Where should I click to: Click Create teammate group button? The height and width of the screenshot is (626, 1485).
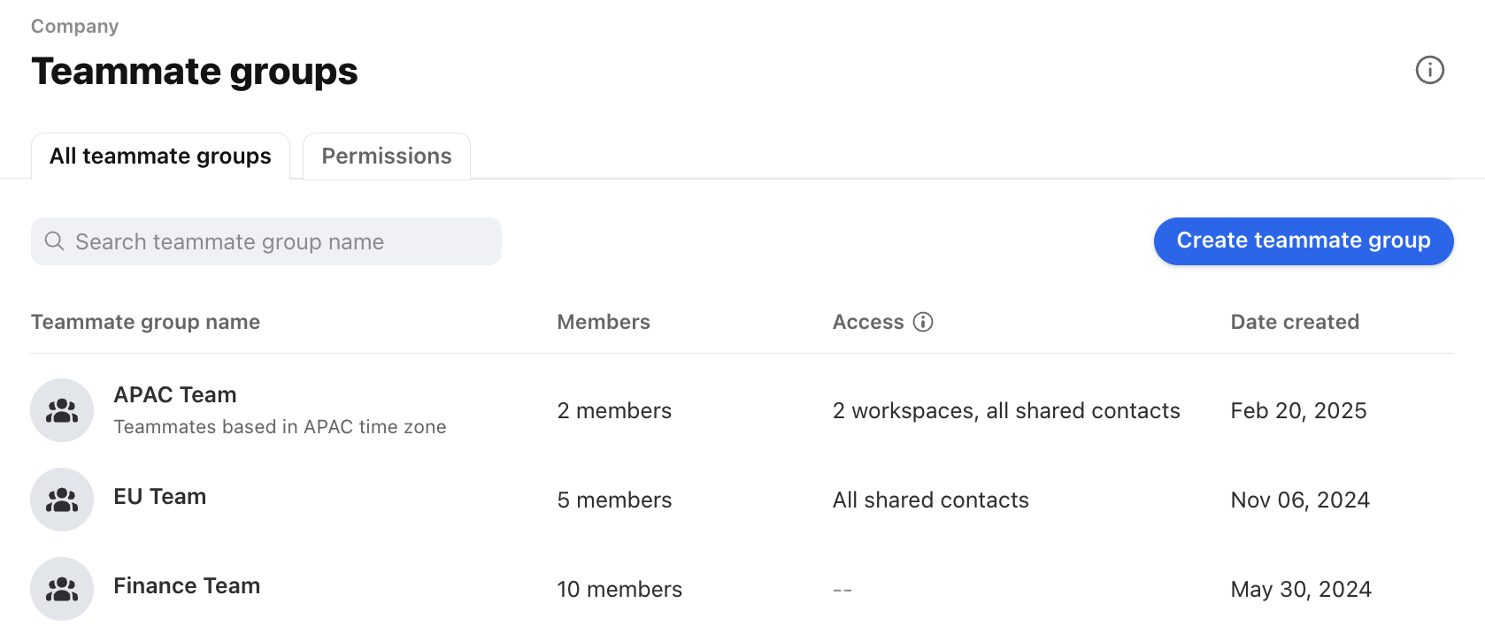click(1304, 241)
